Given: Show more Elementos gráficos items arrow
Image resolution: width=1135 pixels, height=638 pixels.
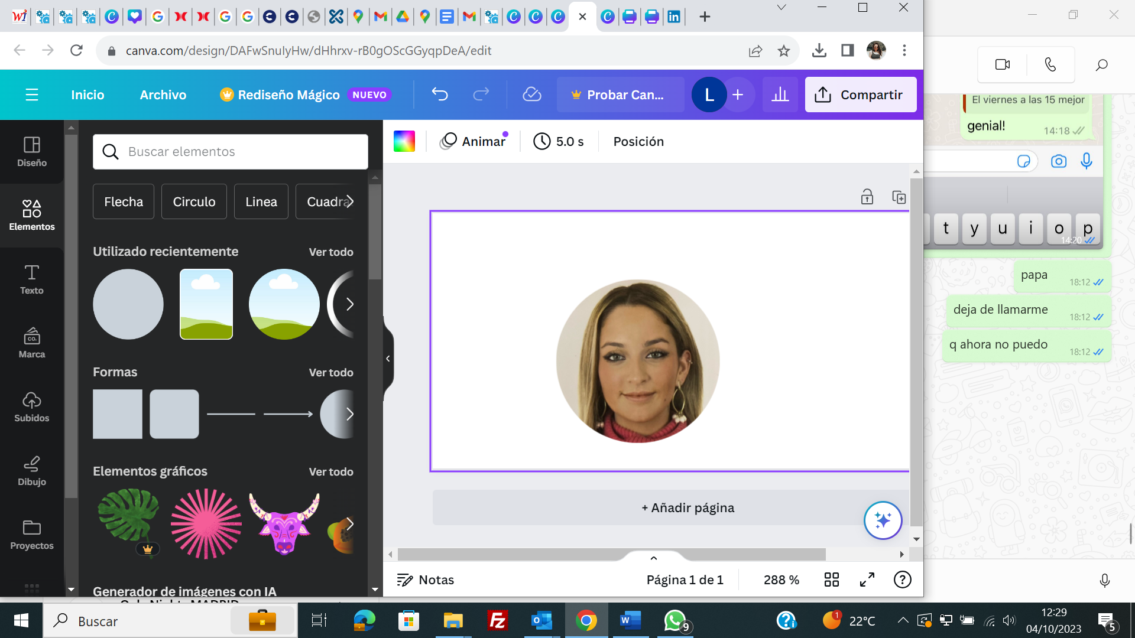Looking at the screenshot, I should click(x=350, y=524).
